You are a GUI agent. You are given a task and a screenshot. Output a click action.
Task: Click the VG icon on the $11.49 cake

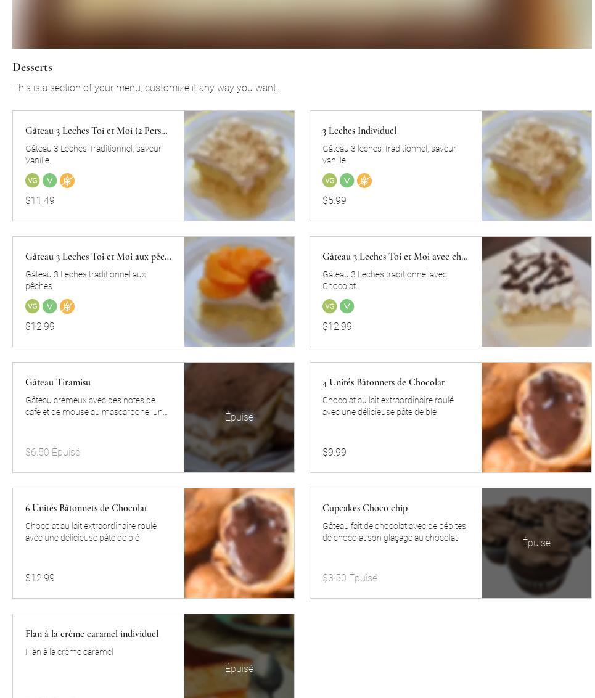coord(33,181)
